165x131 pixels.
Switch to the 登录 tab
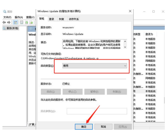point(52,19)
